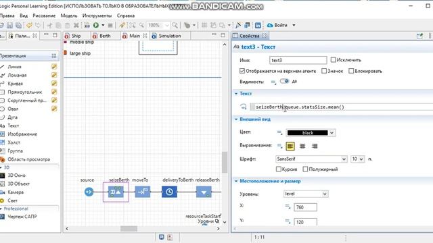
Task: Click the canvas vertical scrollbar thumb
Action: [225, 162]
